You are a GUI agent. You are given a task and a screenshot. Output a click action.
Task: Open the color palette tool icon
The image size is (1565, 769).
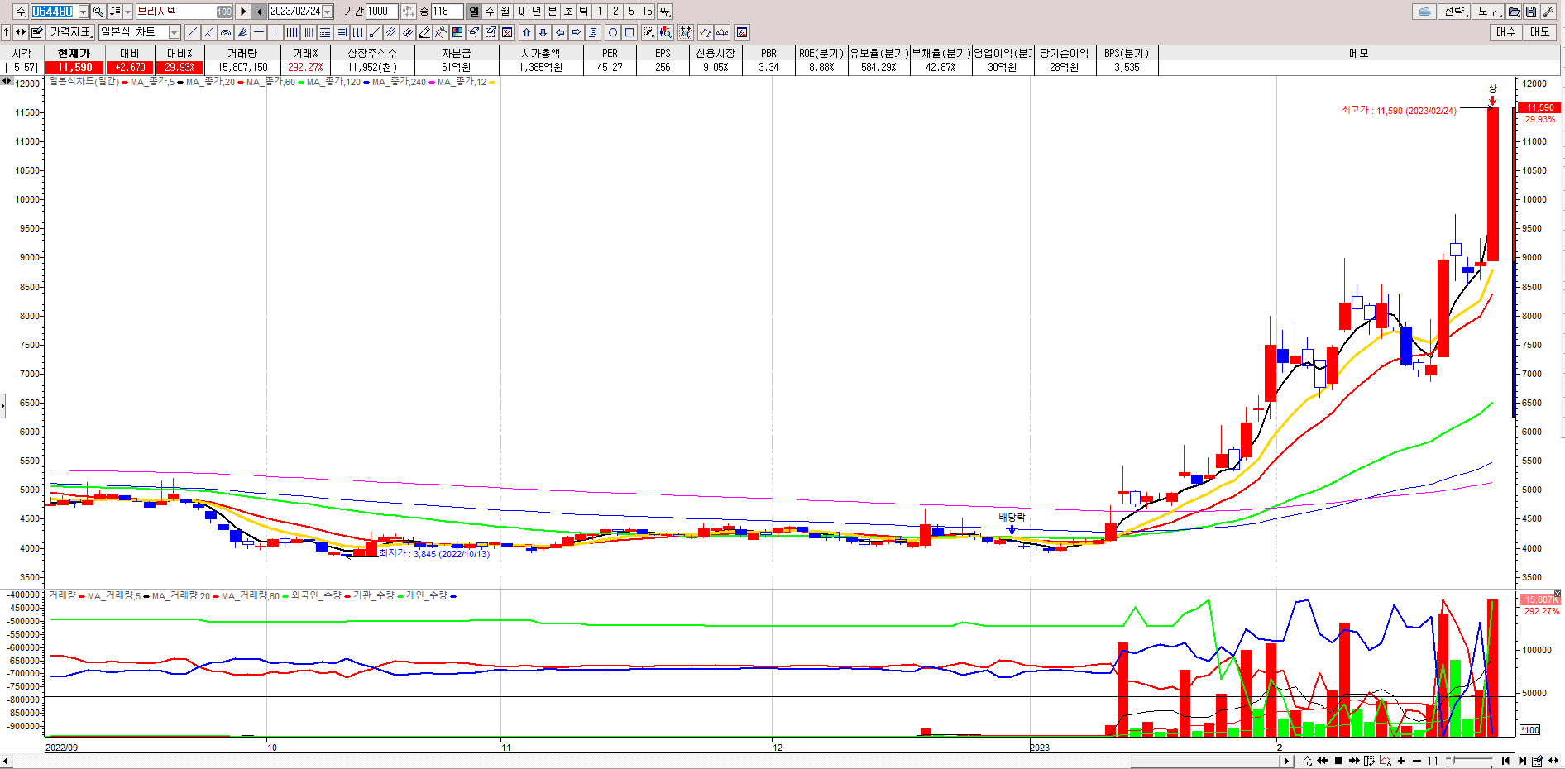pyautogui.click(x=457, y=32)
